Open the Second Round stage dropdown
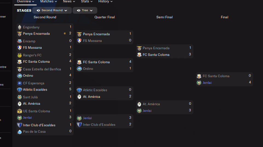Image resolution: width=263 pixels, height=147 pixels. click(65, 10)
